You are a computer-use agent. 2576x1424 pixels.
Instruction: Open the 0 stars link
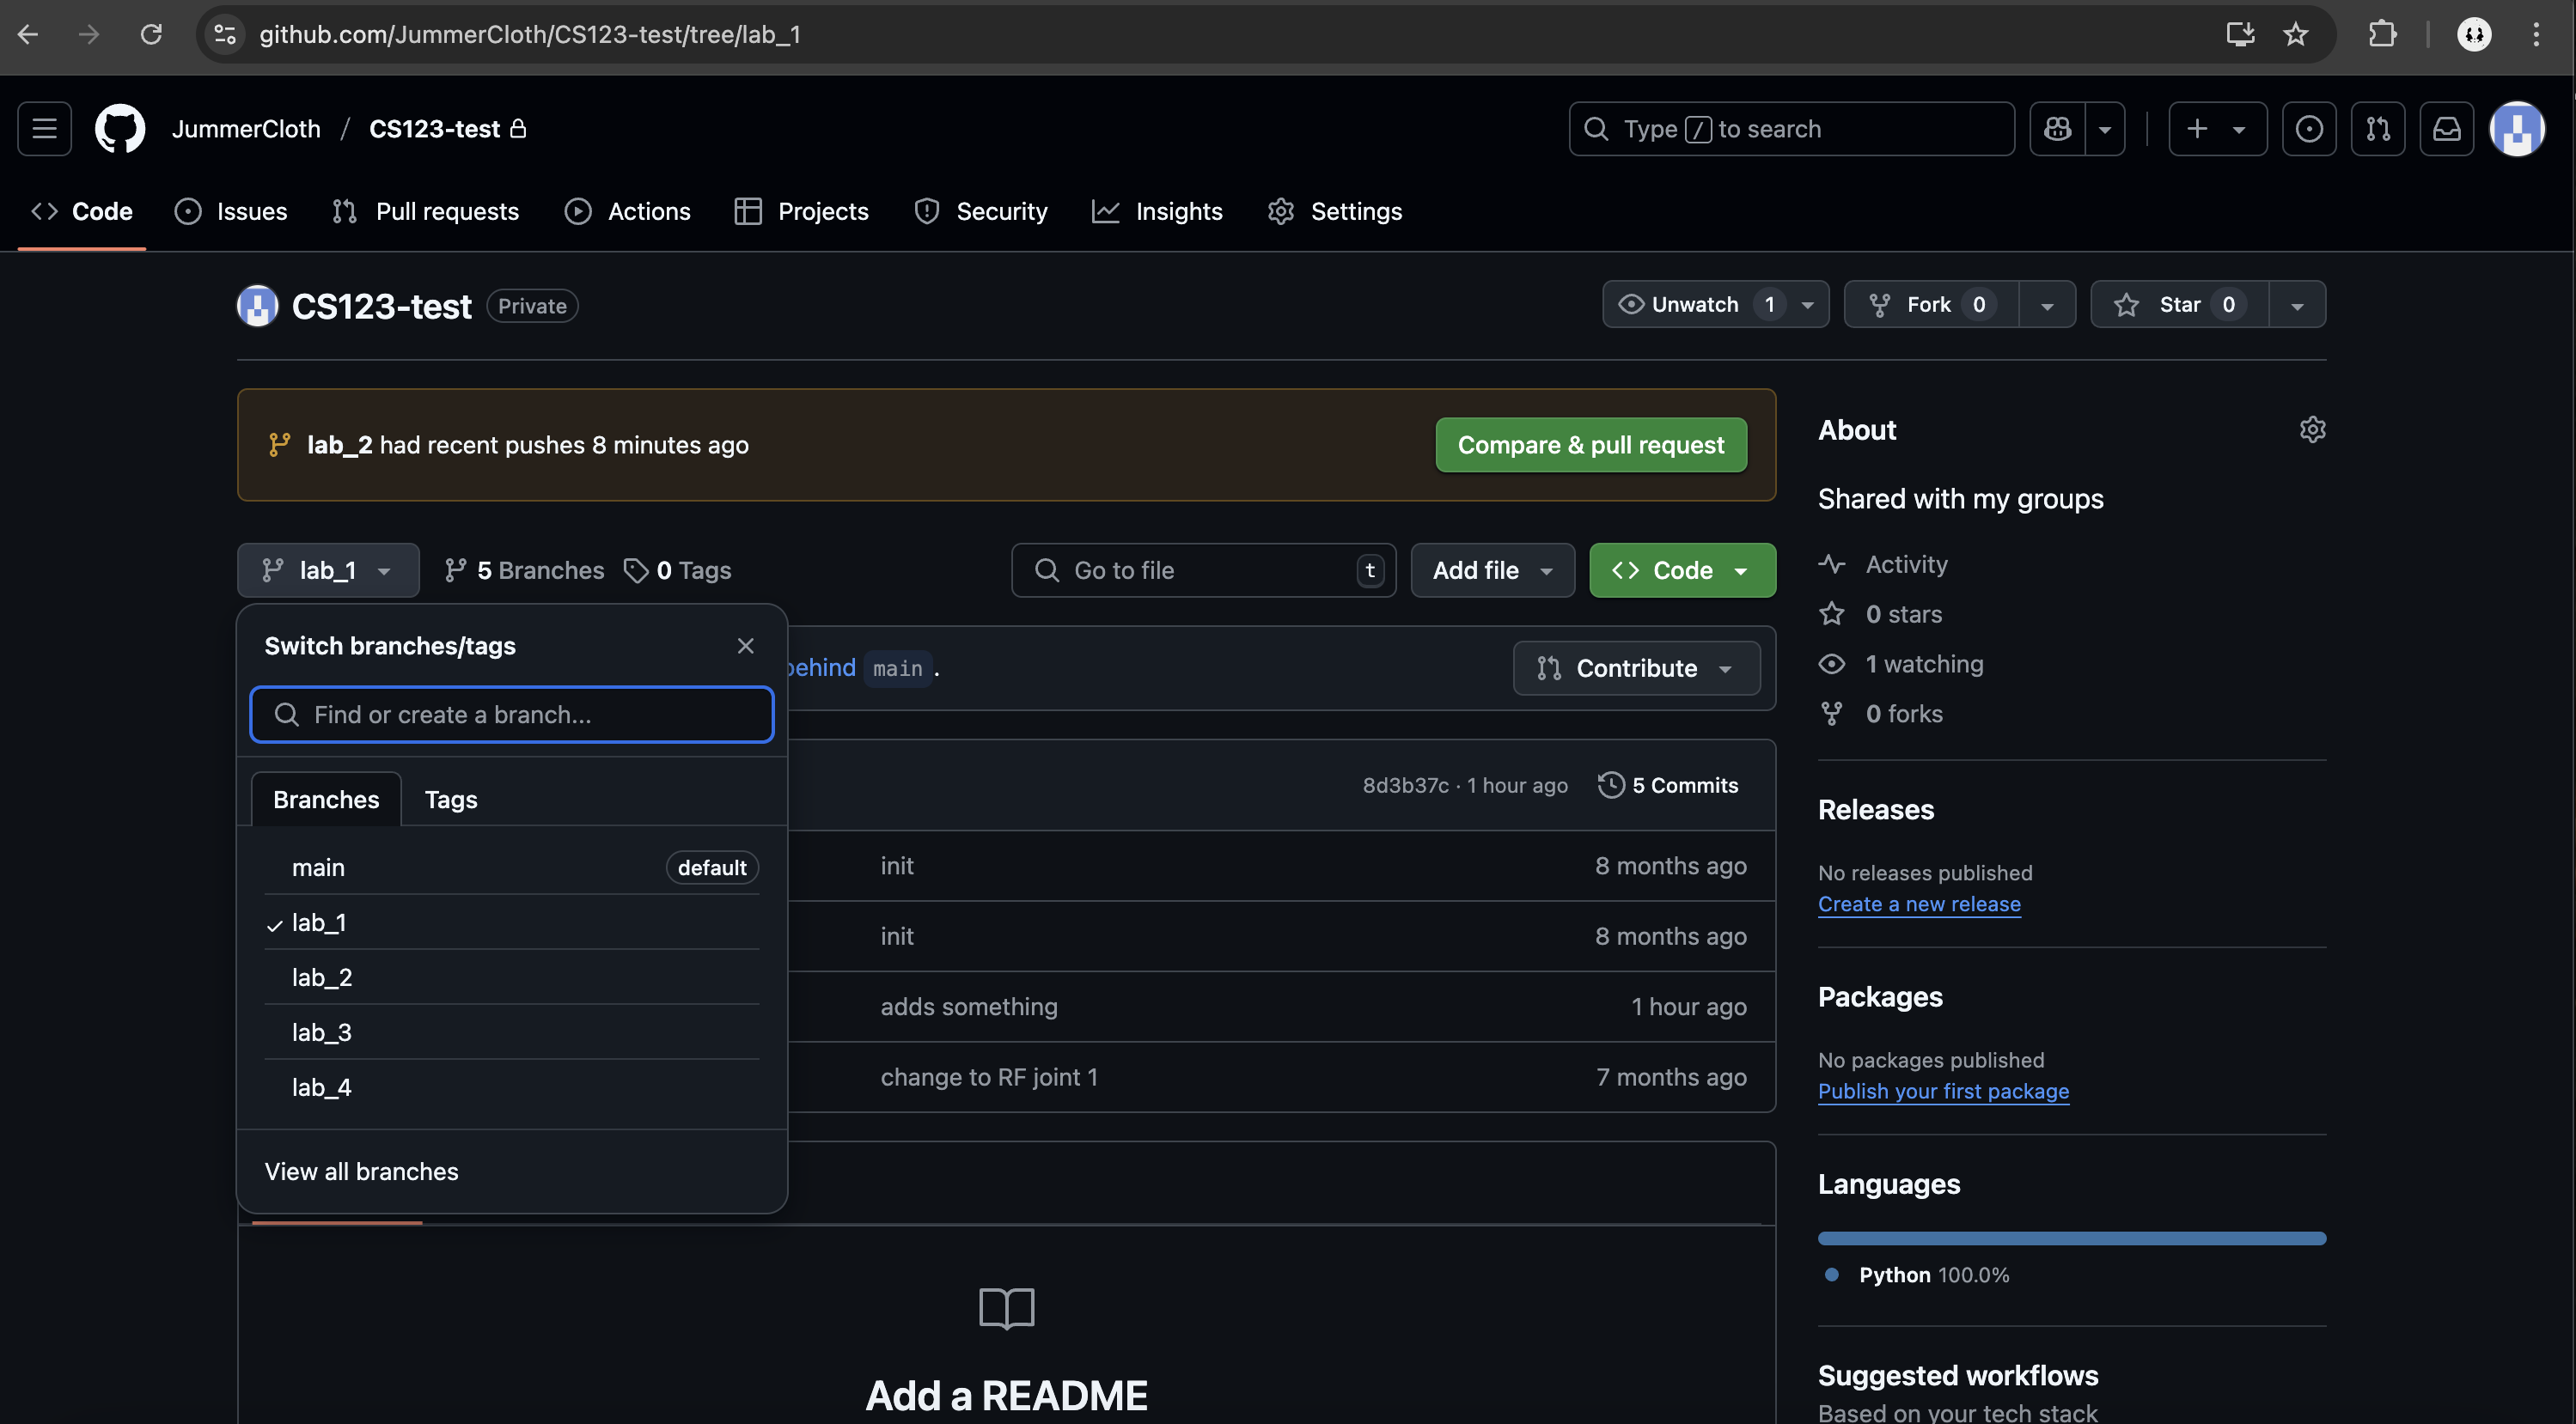1880,613
